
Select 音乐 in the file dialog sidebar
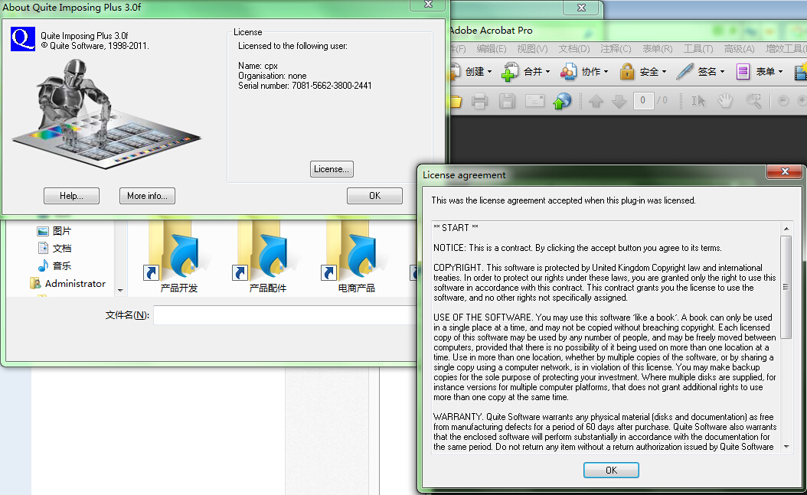tap(54, 265)
